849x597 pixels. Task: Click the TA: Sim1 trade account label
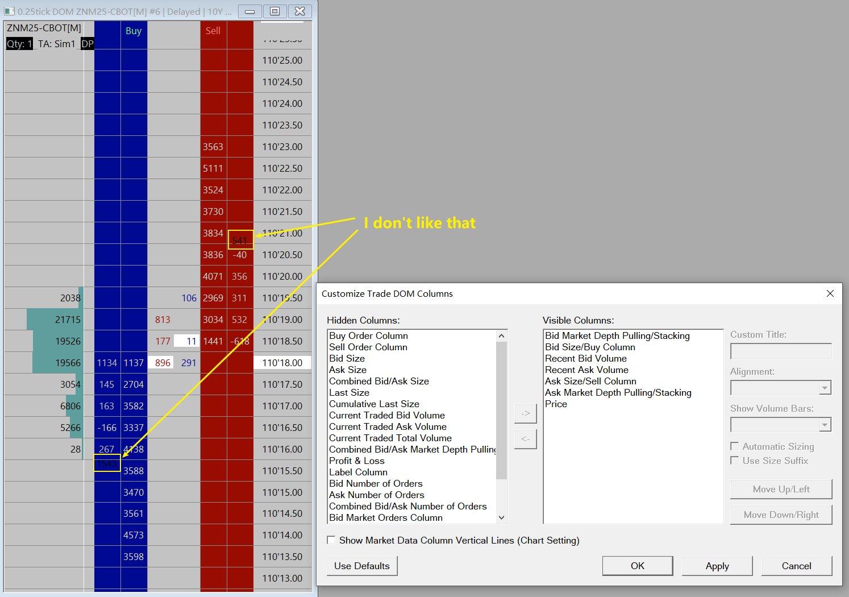point(56,44)
